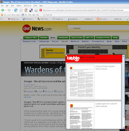Click the Stop loading icon
Viewport: 129px width, 131px height.
(21, 10)
